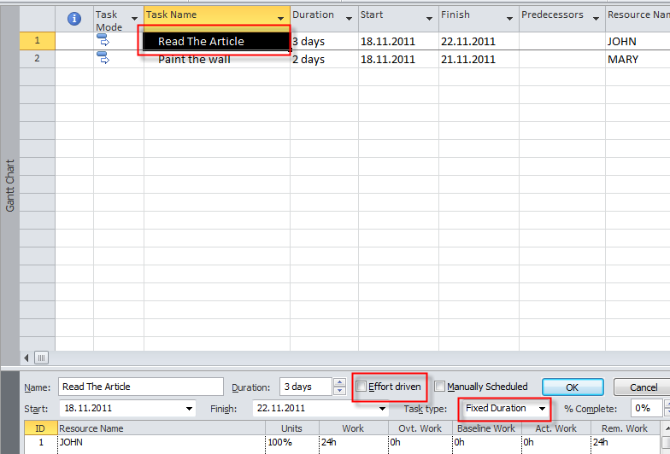This screenshot has height=454, width=670.
Task: Click the info indicator column header icon
Action: [x=74, y=19]
